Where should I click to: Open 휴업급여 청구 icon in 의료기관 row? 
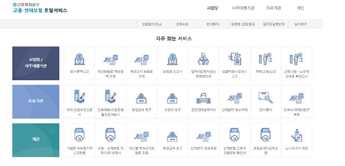click(142, 98)
